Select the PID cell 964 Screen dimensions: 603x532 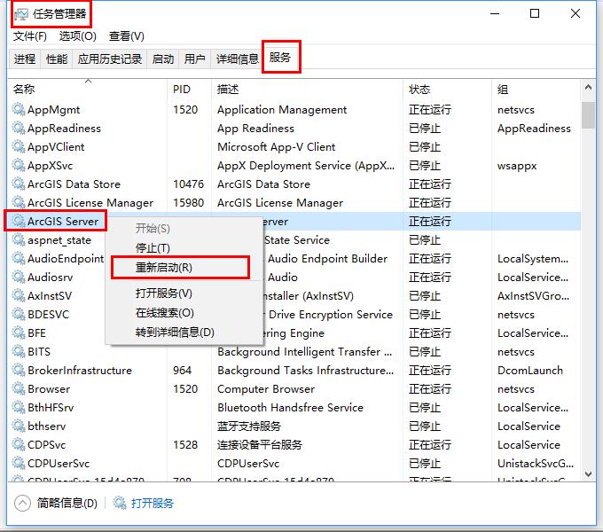tap(183, 370)
